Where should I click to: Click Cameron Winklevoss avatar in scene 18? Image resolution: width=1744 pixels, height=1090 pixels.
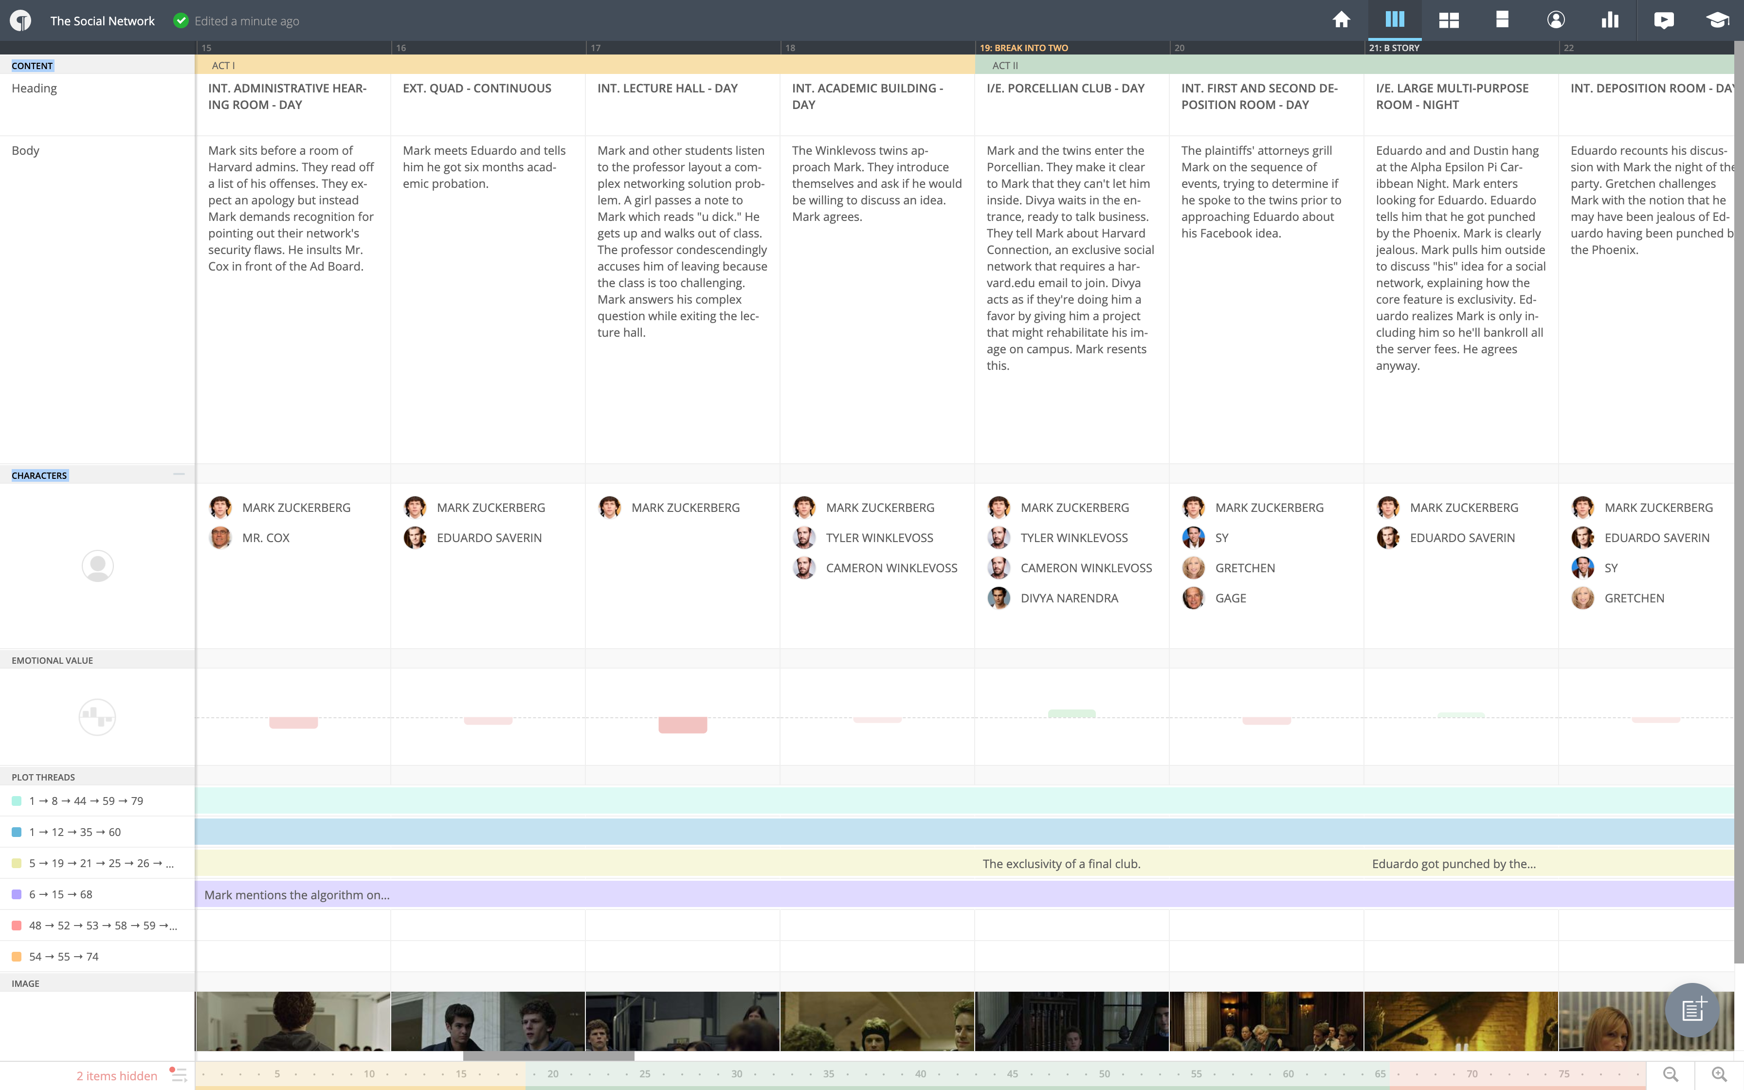804,568
